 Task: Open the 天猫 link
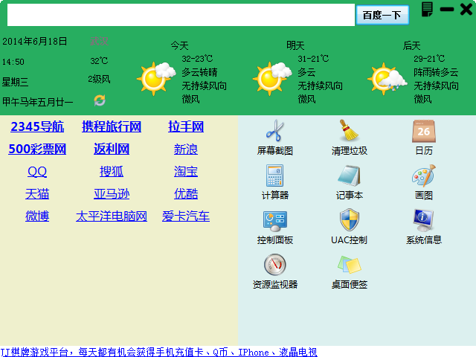[x=37, y=193]
